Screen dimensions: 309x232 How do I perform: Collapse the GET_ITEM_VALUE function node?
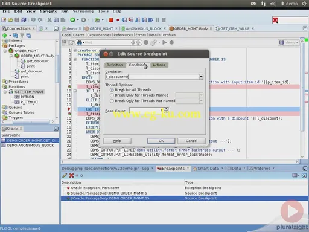point(5,92)
